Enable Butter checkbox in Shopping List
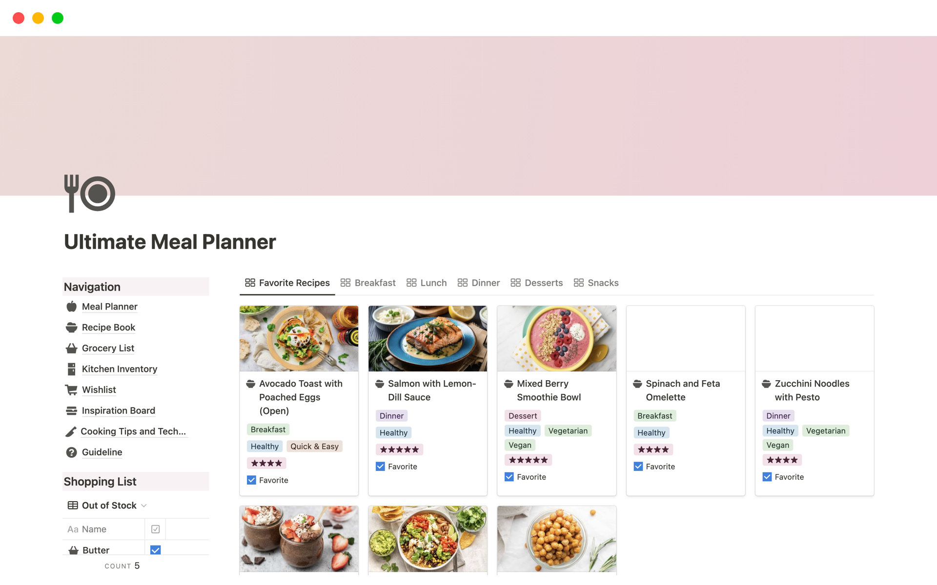Viewport: 937px width, 585px height. pyautogui.click(x=155, y=550)
